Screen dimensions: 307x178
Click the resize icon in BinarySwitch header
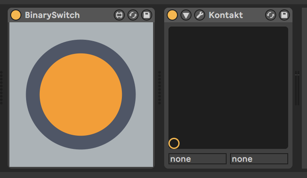tap(119, 15)
